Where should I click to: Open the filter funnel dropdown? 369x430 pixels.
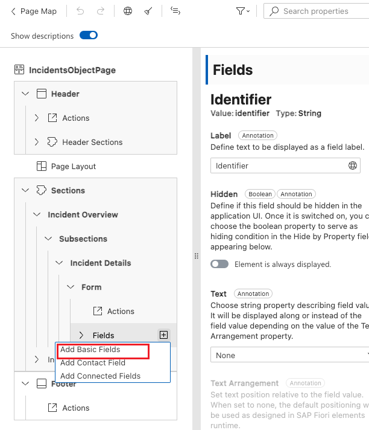pyautogui.click(x=244, y=11)
